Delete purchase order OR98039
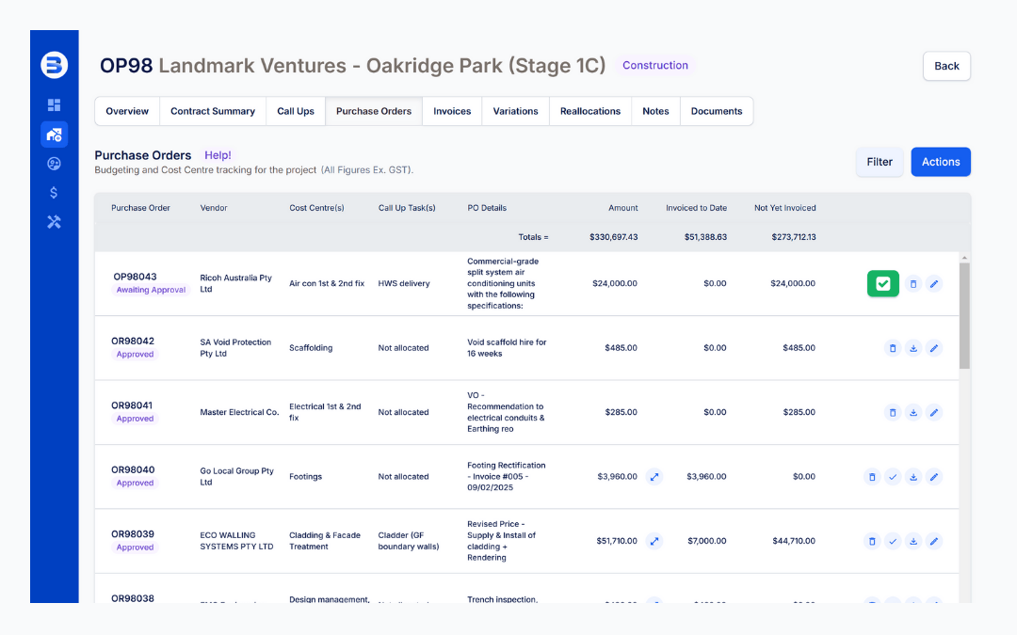Viewport: 1017px width, 635px height. click(x=872, y=541)
